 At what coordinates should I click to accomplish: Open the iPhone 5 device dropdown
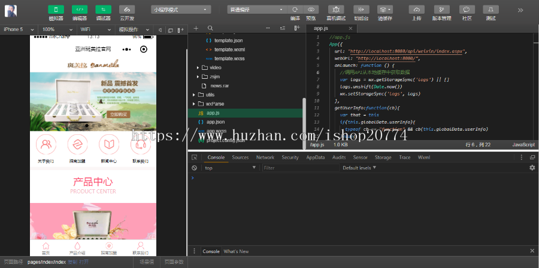click(18, 29)
